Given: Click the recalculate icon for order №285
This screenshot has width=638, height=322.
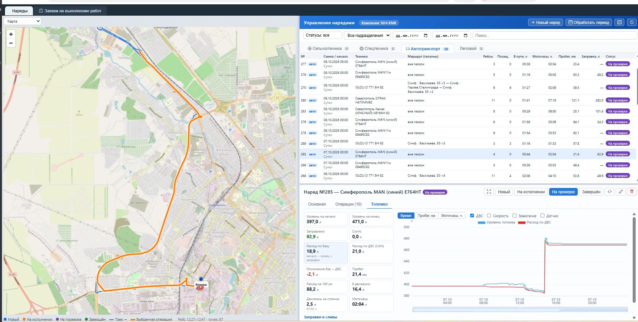Looking at the screenshot, I should (x=610, y=192).
